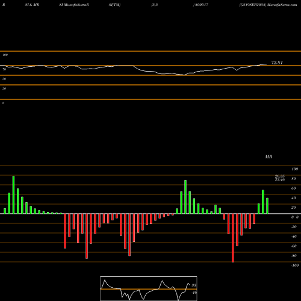
Task: Click the 70 label on RSI axis
Action: click(x=4, y=69)
